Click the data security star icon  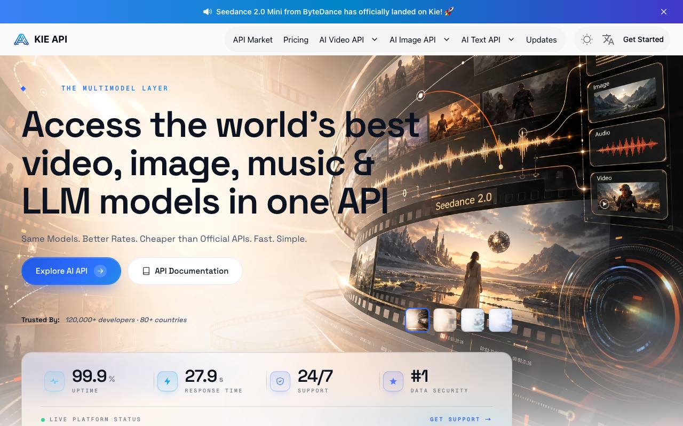[393, 381]
